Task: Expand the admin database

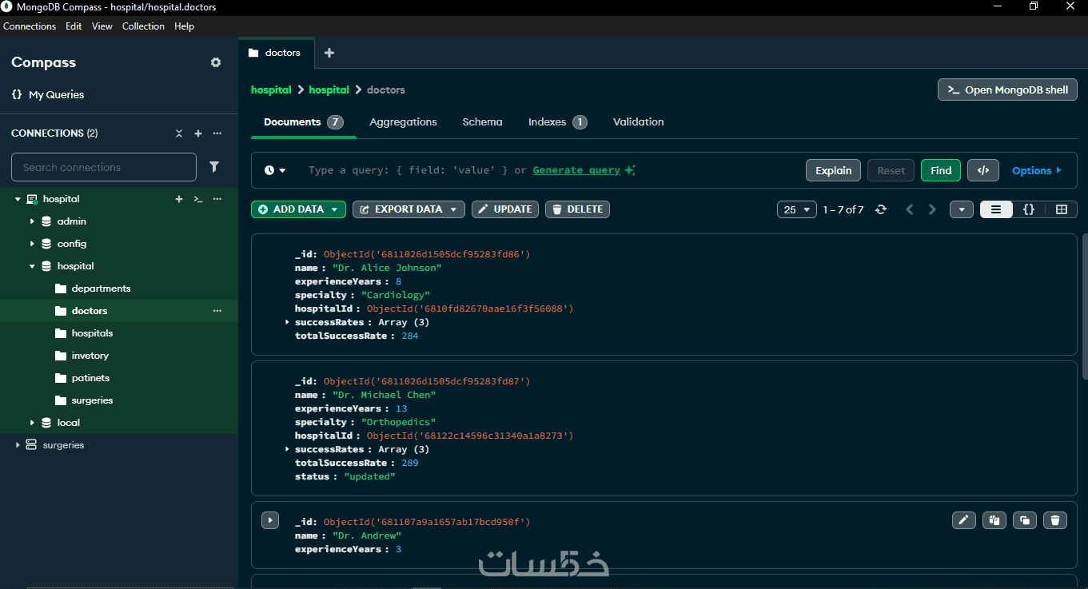Action: tap(32, 221)
